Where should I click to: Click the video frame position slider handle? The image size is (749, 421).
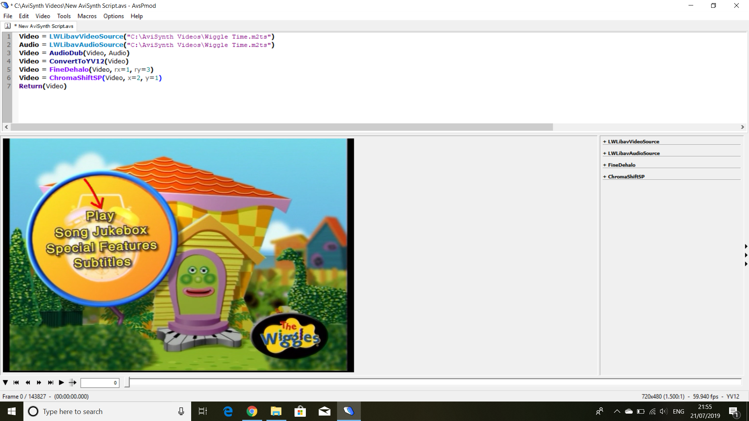click(127, 382)
